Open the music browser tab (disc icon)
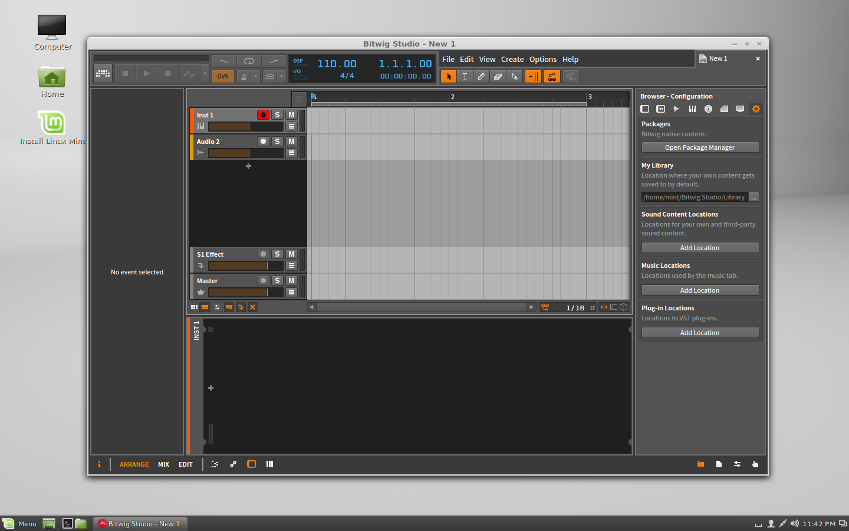This screenshot has height=531, width=849. click(708, 109)
